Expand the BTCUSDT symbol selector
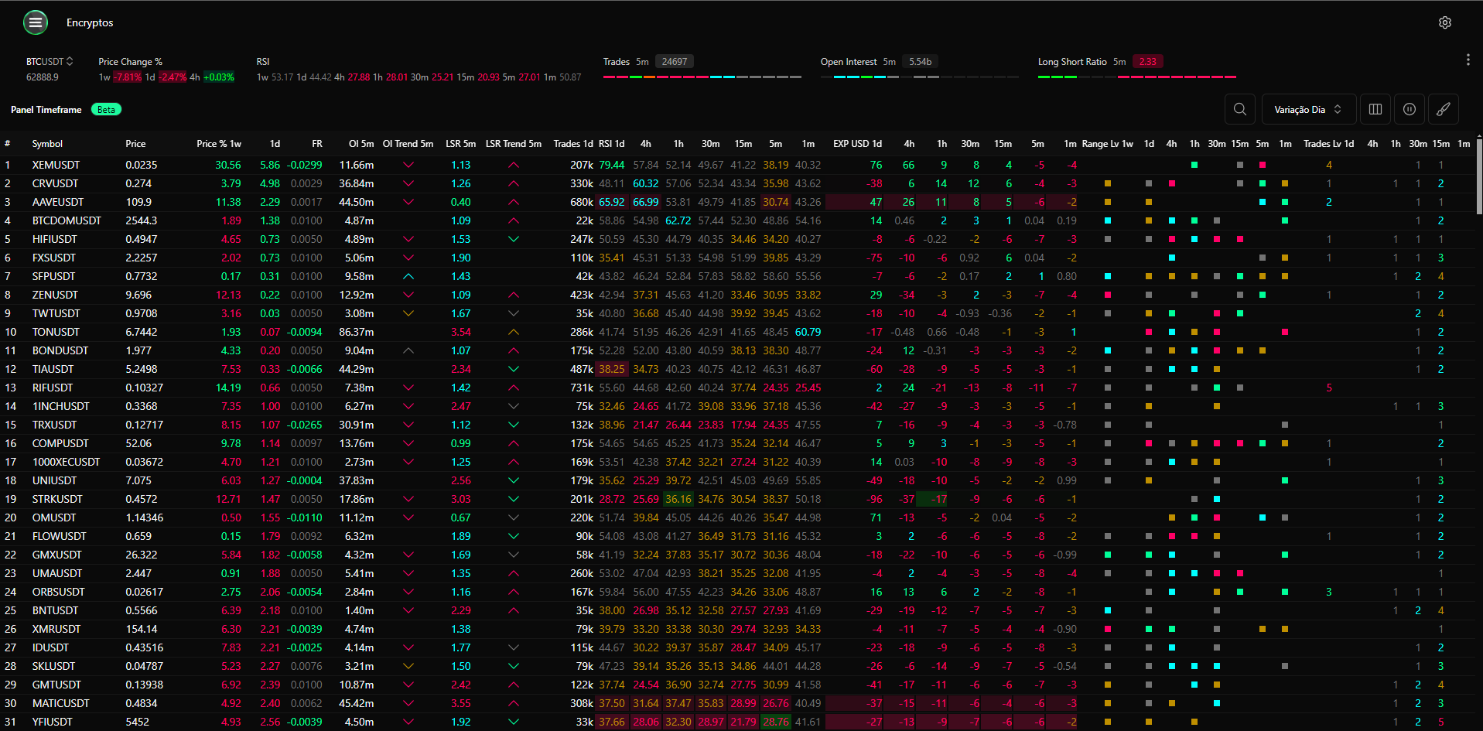 (x=50, y=61)
